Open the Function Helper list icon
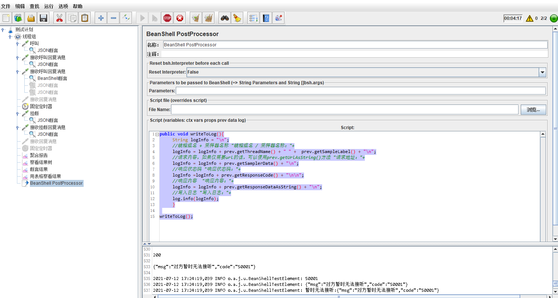Screen dimensions: 558x298 pyautogui.click(x=253, y=18)
